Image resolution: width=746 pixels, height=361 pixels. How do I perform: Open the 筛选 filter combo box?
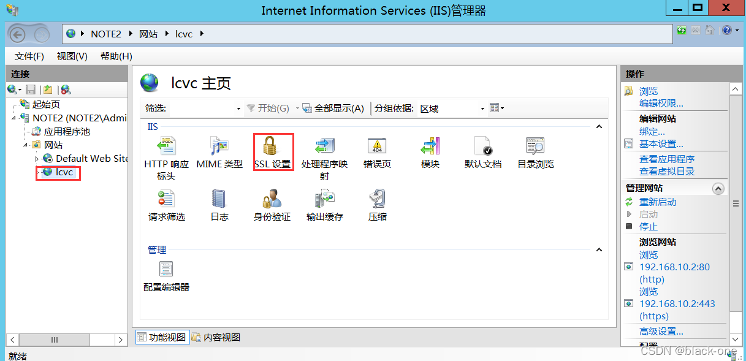(x=205, y=108)
